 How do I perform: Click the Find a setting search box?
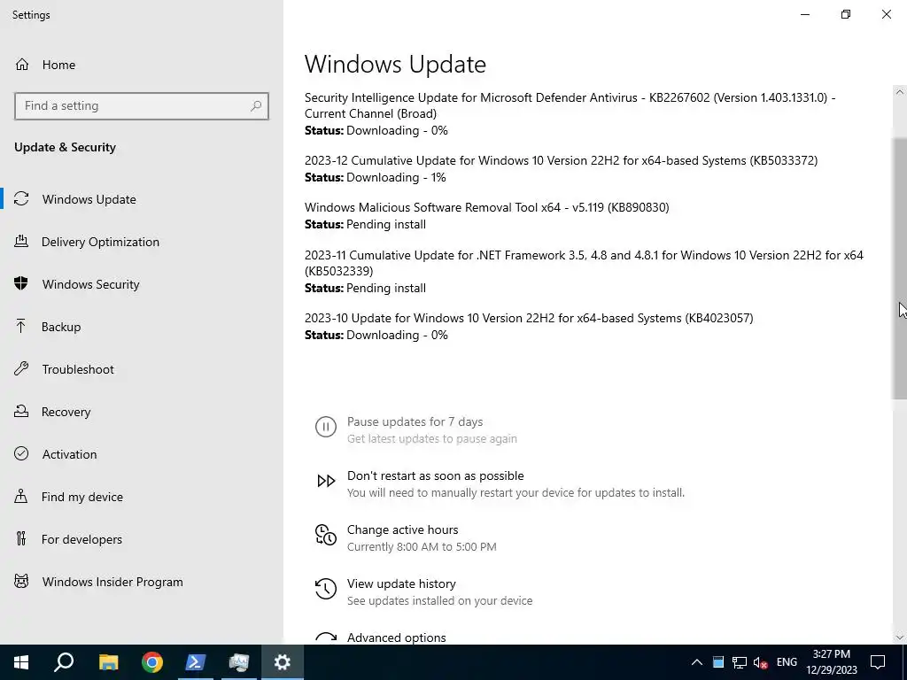(142, 106)
